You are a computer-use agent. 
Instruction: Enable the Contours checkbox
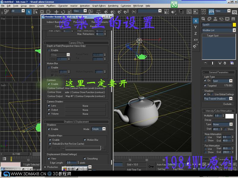(49, 84)
